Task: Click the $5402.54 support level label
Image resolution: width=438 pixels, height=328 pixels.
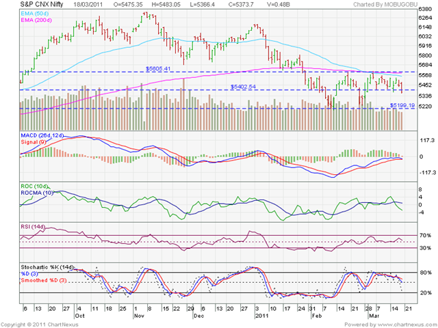Action: (x=243, y=87)
